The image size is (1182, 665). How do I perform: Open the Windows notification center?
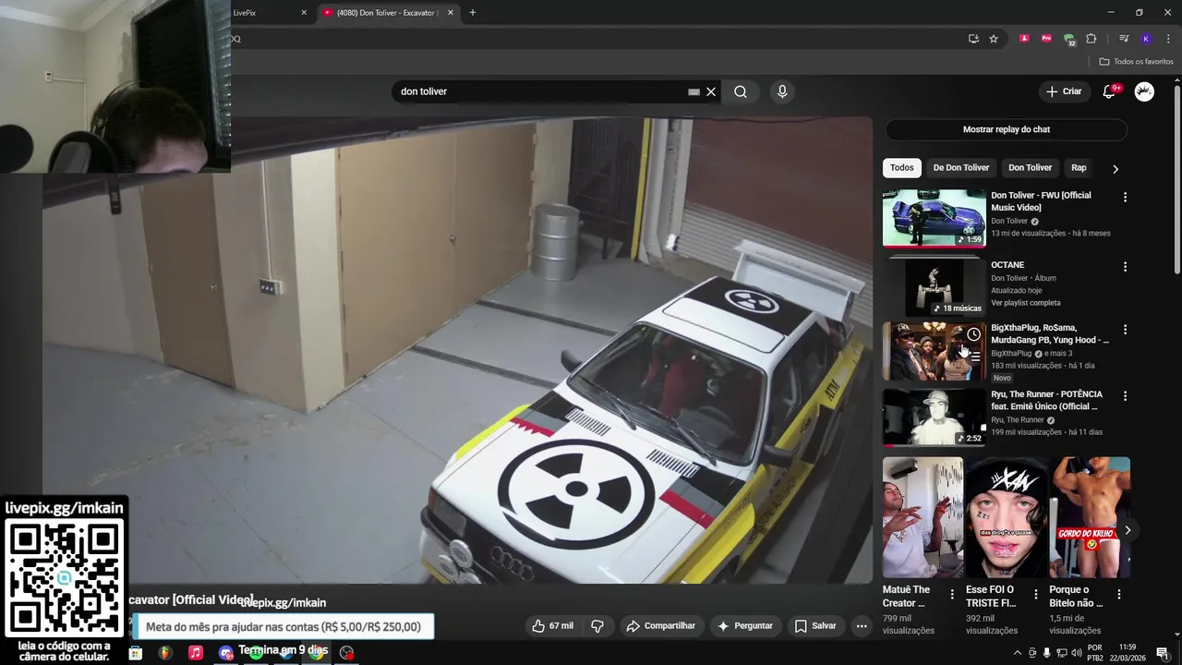click(1162, 653)
